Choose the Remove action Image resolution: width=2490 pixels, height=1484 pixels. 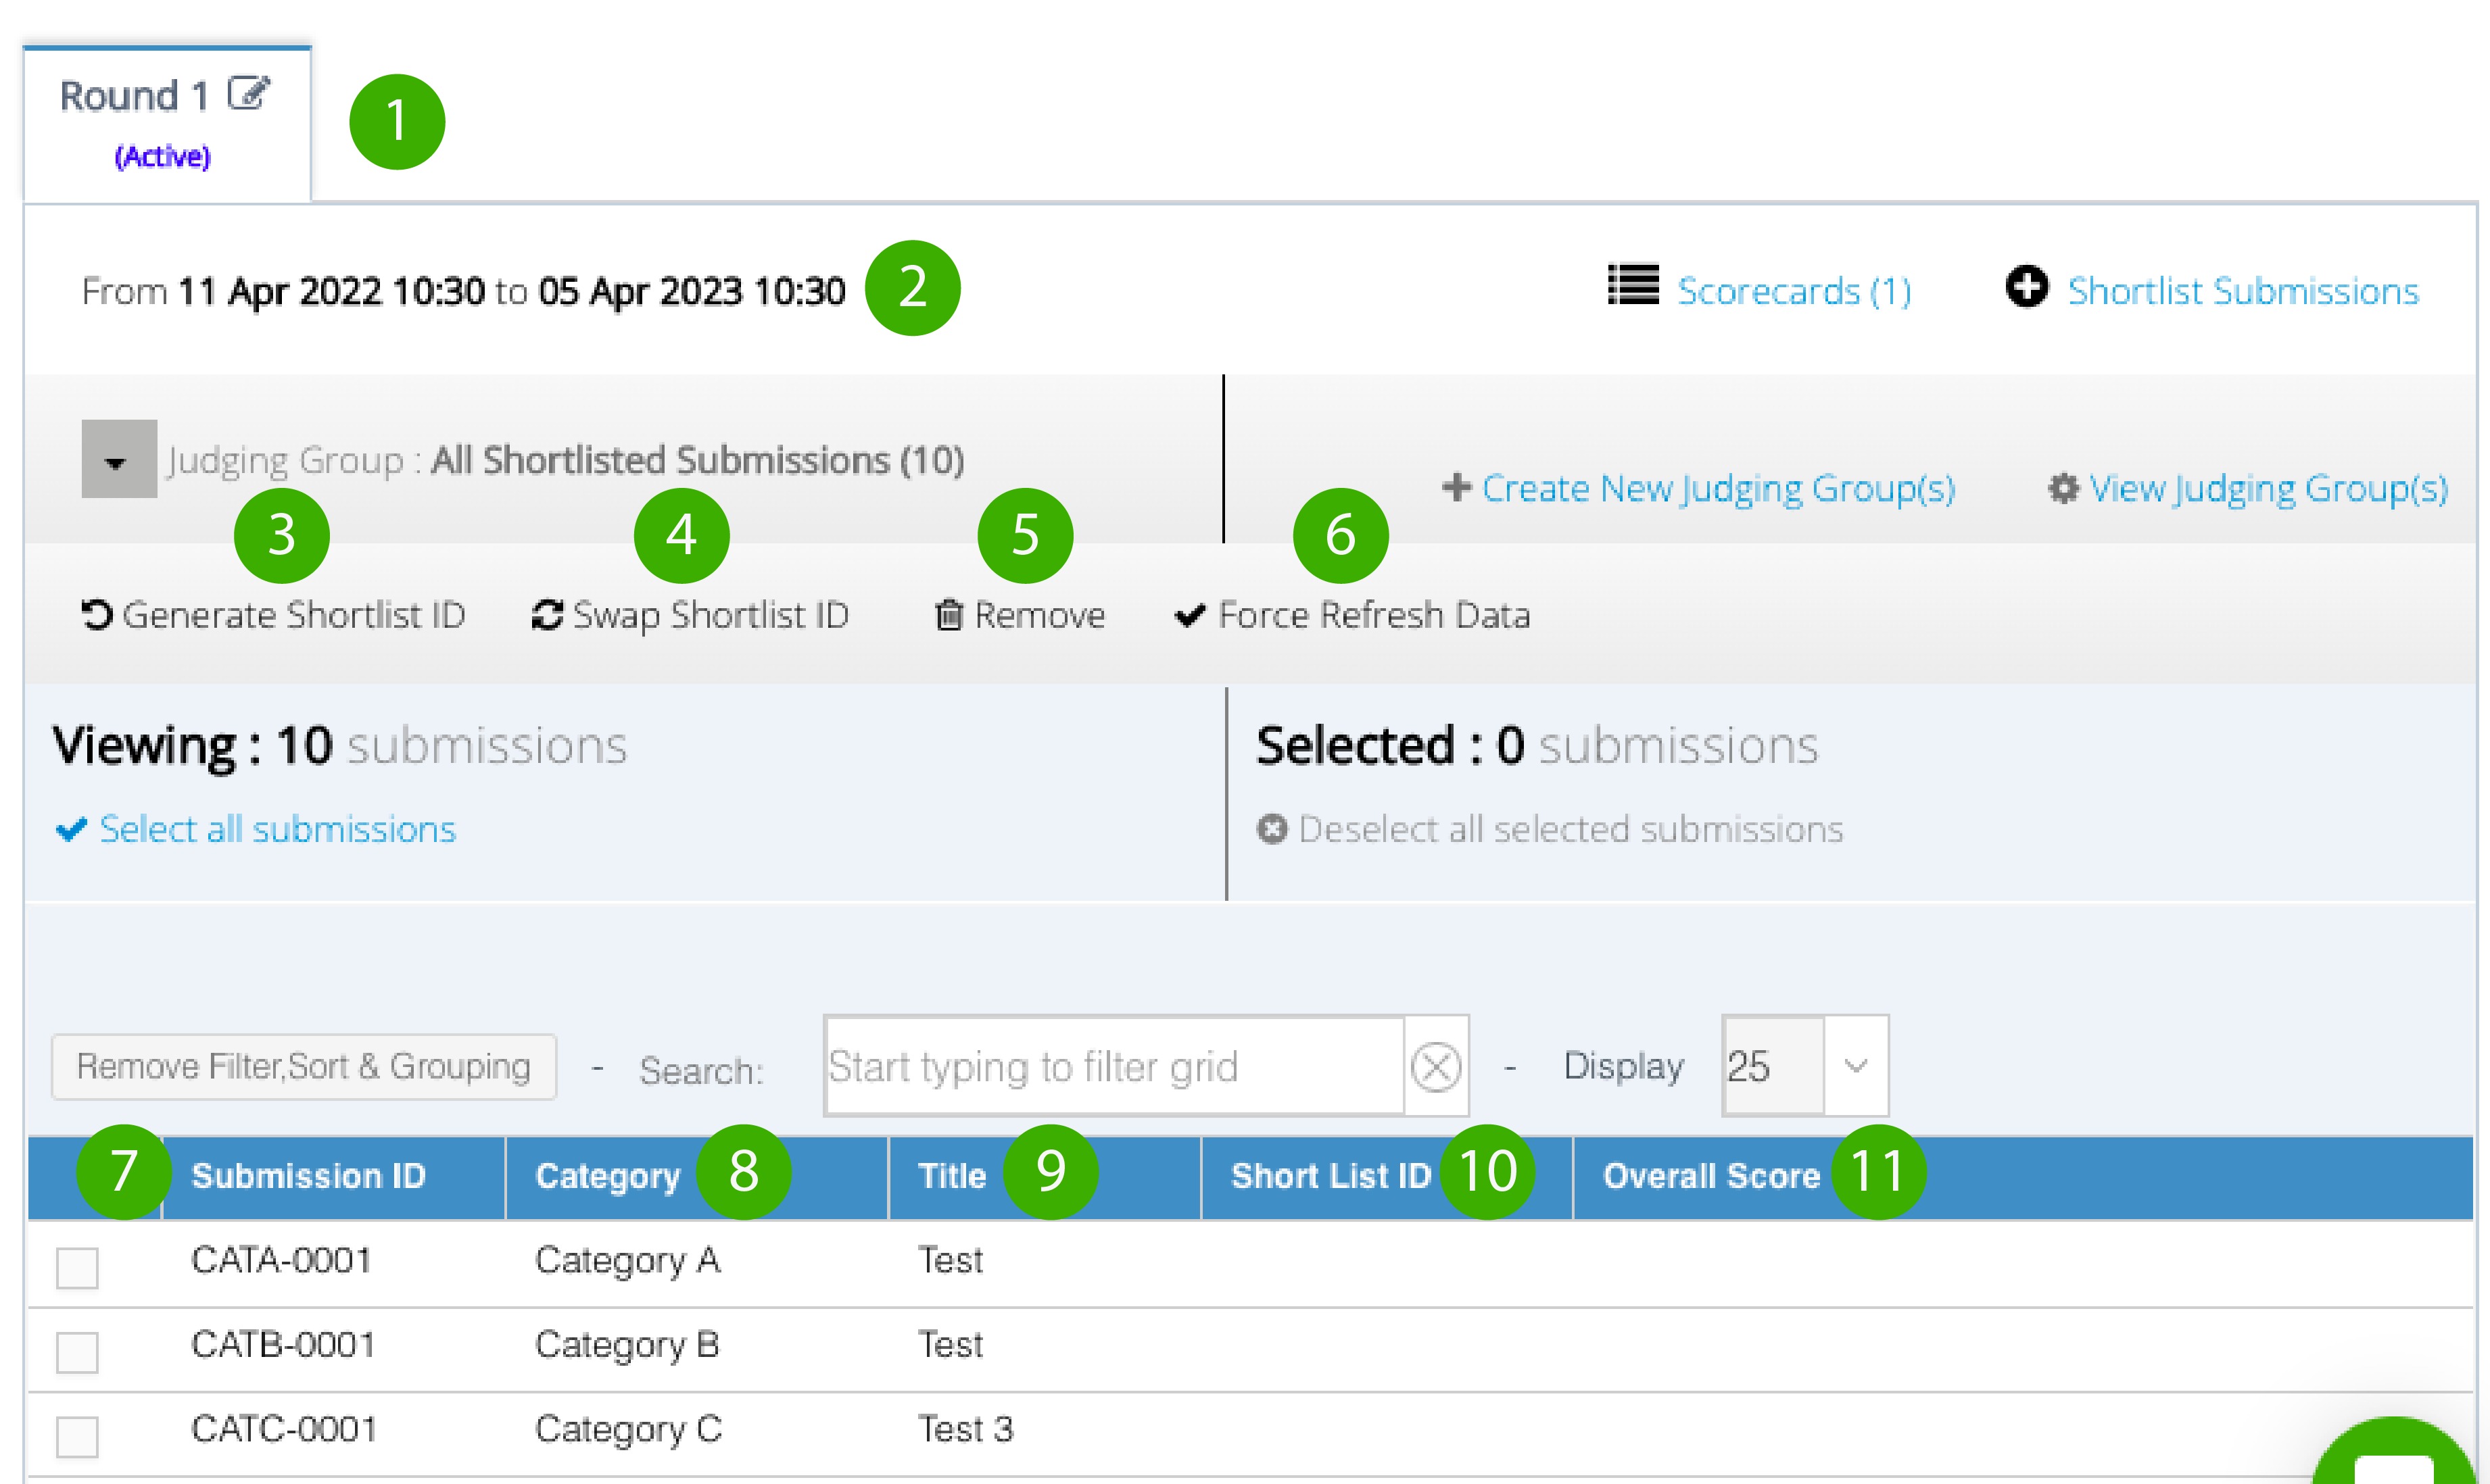click(x=1039, y=615)
